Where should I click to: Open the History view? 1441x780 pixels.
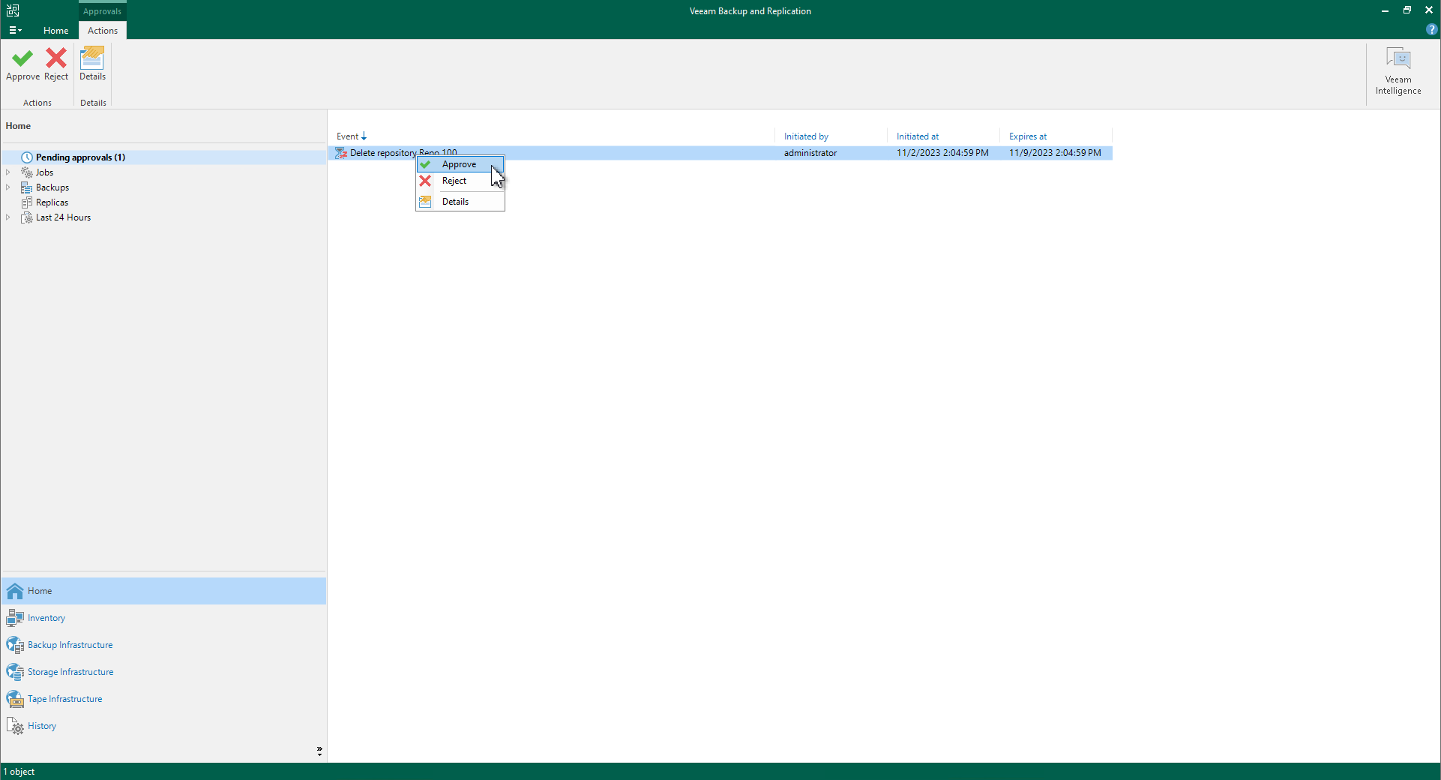(163, 726)
